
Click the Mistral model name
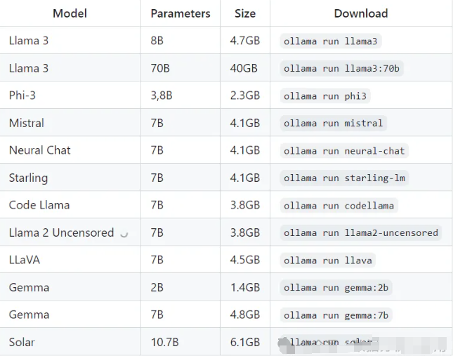(x=27, y=123)
